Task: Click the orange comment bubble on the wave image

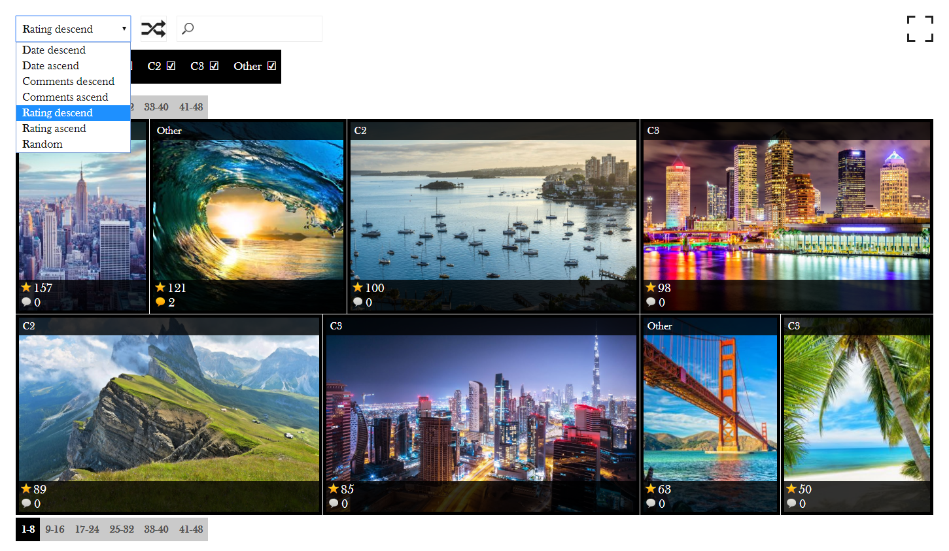Action: (160, 302)
